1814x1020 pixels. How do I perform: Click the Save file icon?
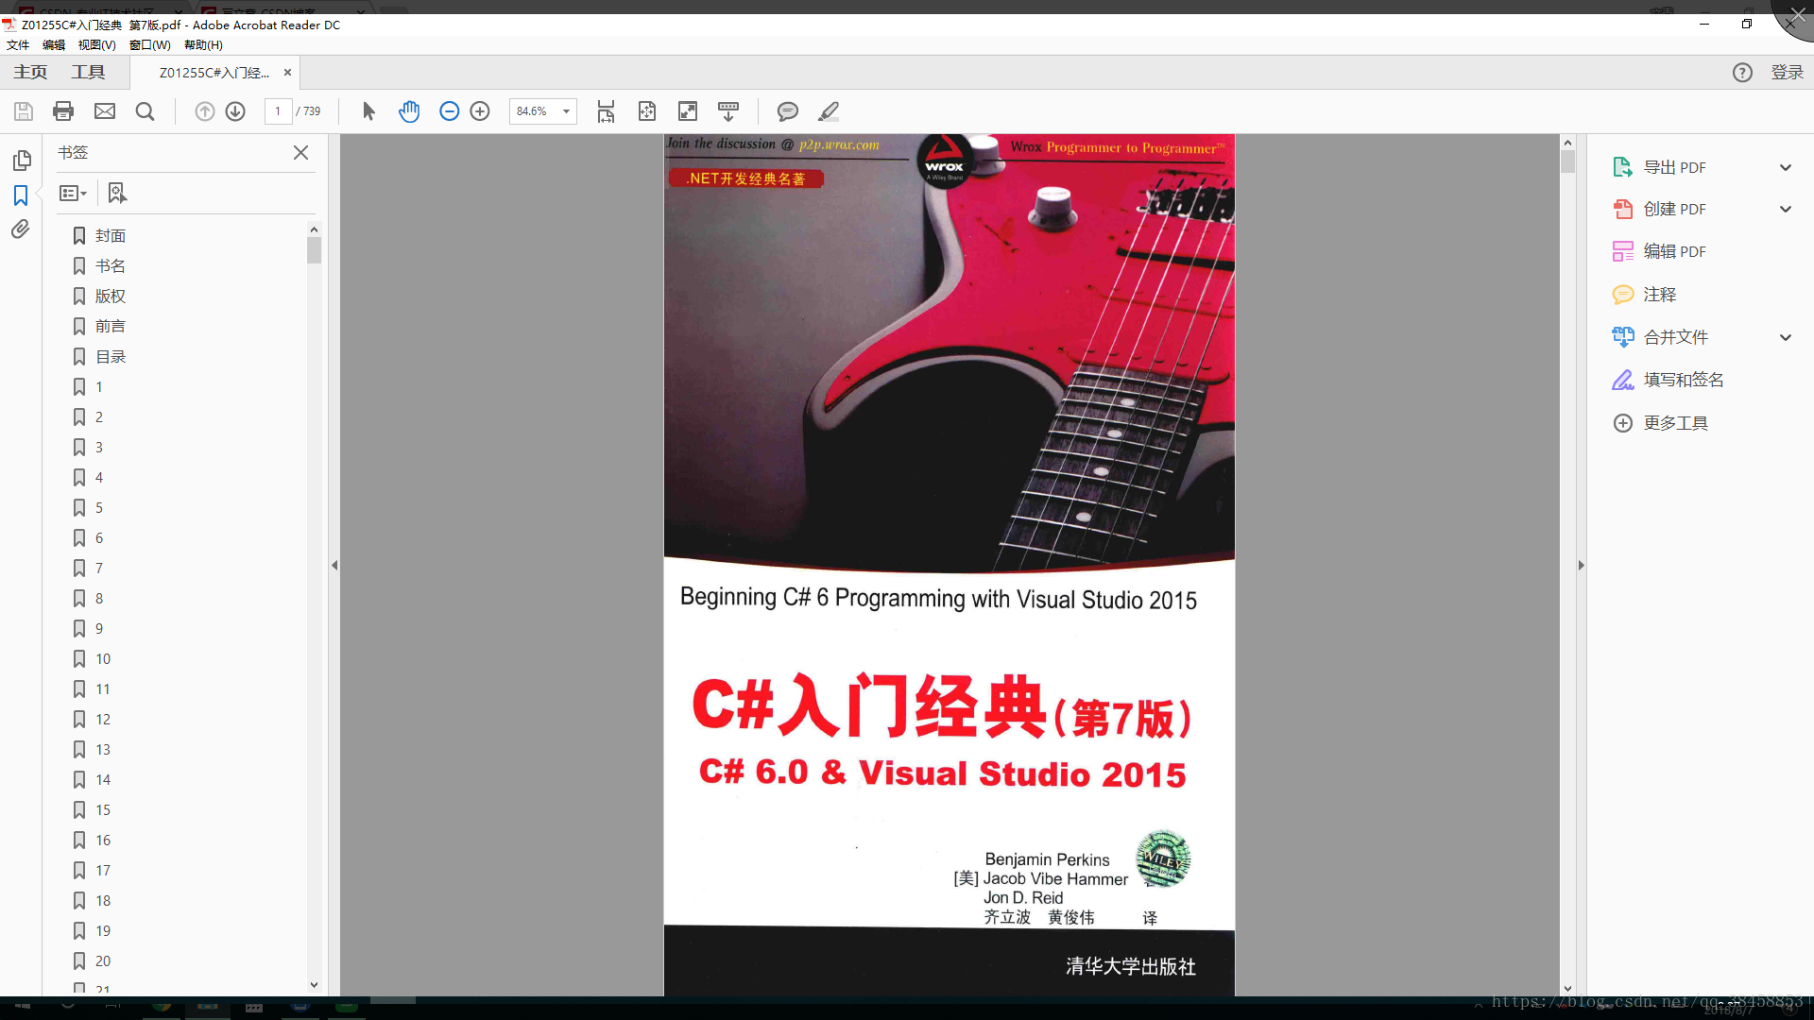24,111
